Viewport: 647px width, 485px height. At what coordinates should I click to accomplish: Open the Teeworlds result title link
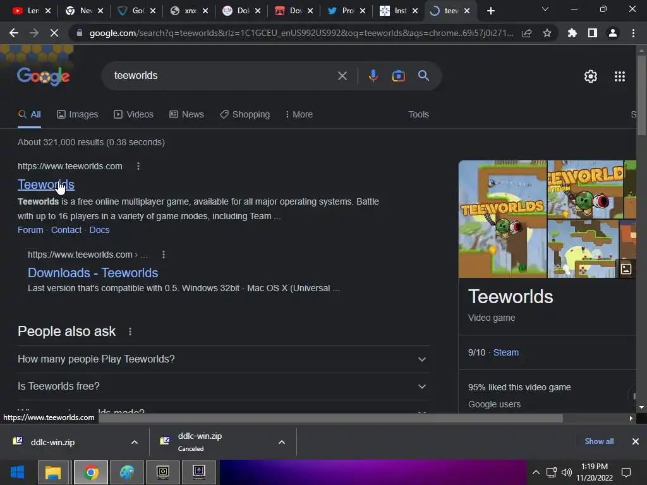(x=45, y=185)
